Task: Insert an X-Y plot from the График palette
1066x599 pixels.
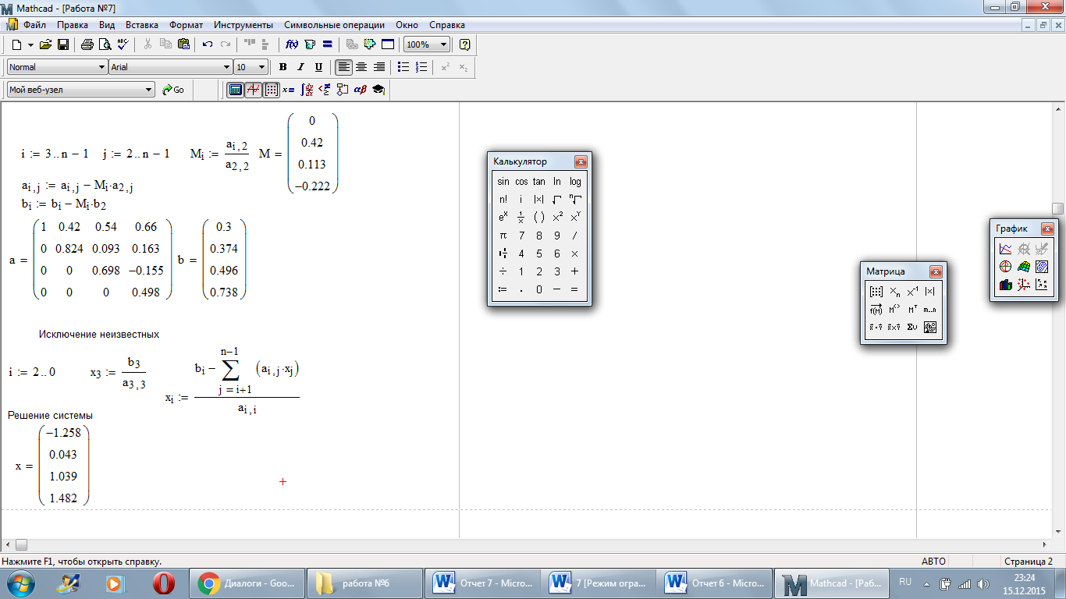Action: click(x=1005, y=249)
